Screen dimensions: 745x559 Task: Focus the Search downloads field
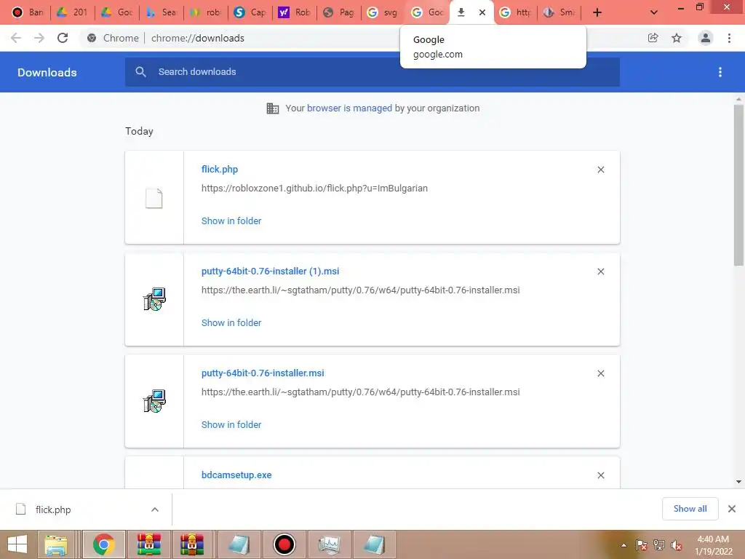372,72
